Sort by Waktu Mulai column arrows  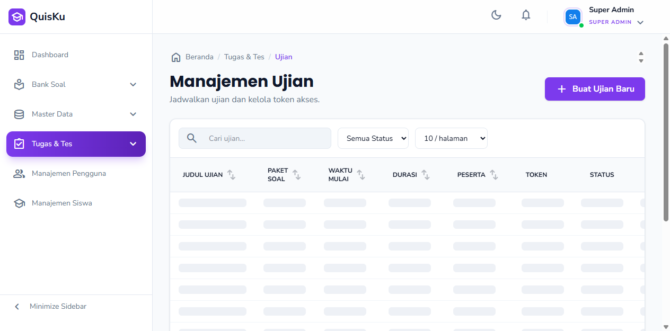coord(361,175)
